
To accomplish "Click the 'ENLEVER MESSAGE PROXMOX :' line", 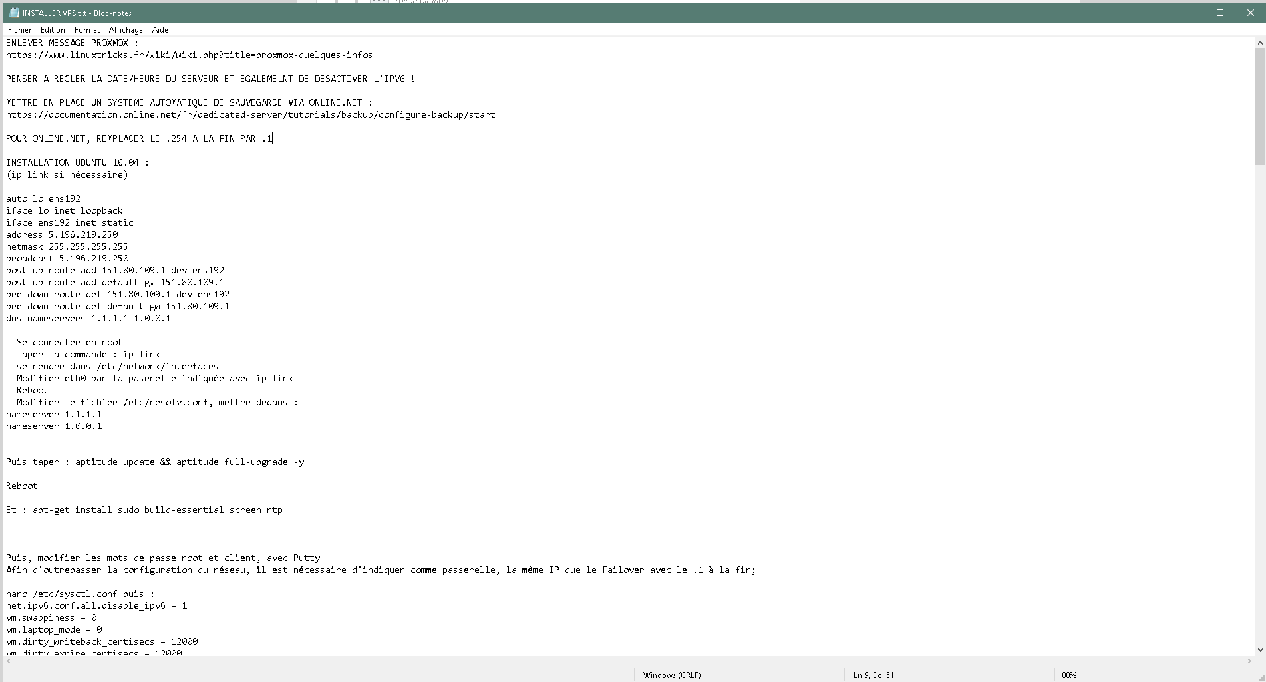I will [72, 43].
